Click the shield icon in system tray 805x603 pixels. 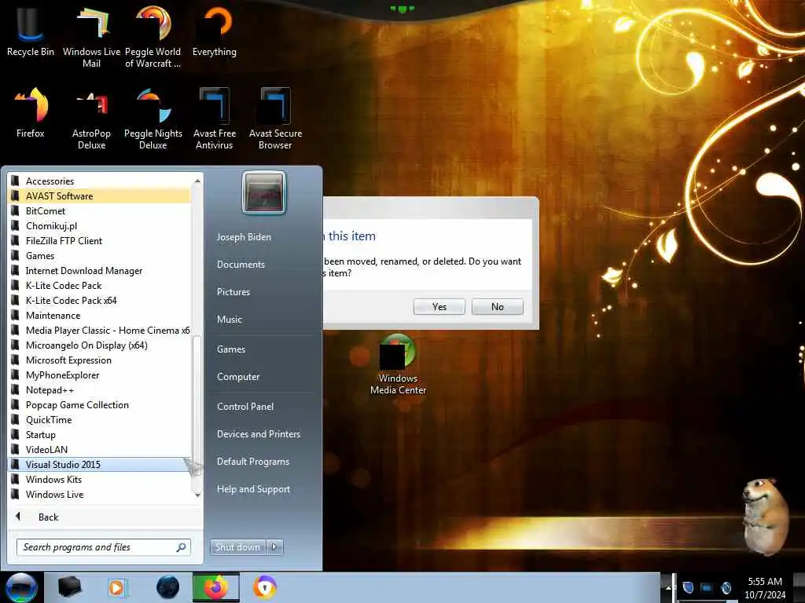click(x=688, y=587)
